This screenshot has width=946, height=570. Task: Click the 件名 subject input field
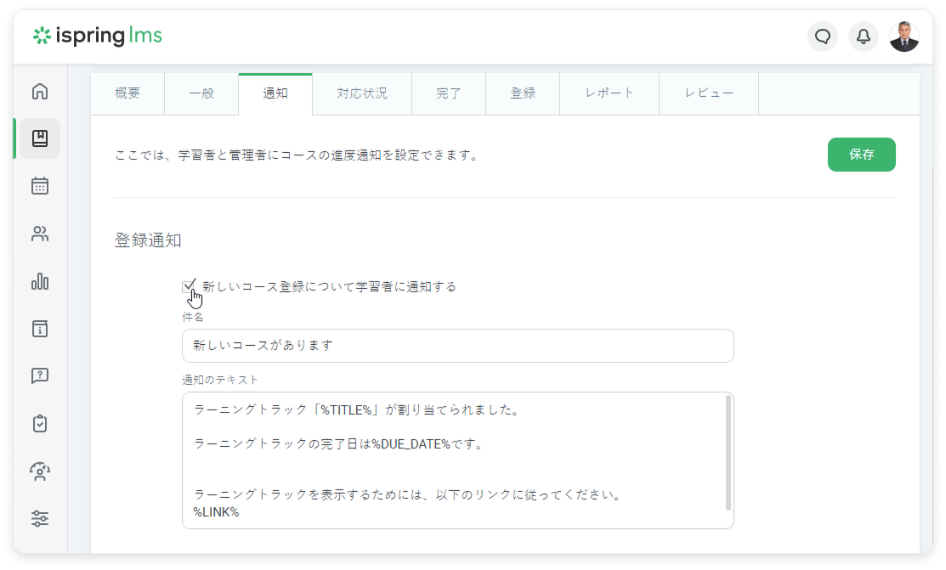(x=457, y=346)
